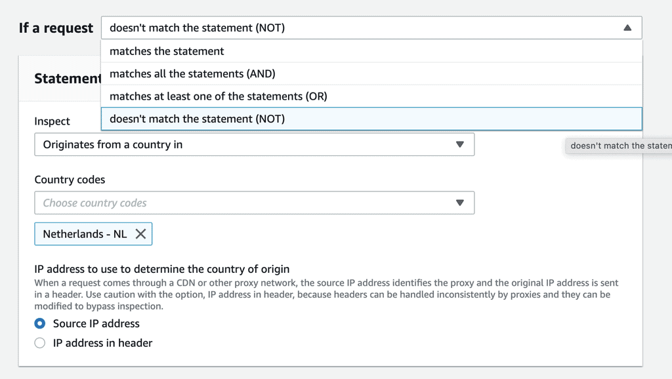Click the 'Source IP address' option label
The image size is (672, 379).
(x=96, y=323)
